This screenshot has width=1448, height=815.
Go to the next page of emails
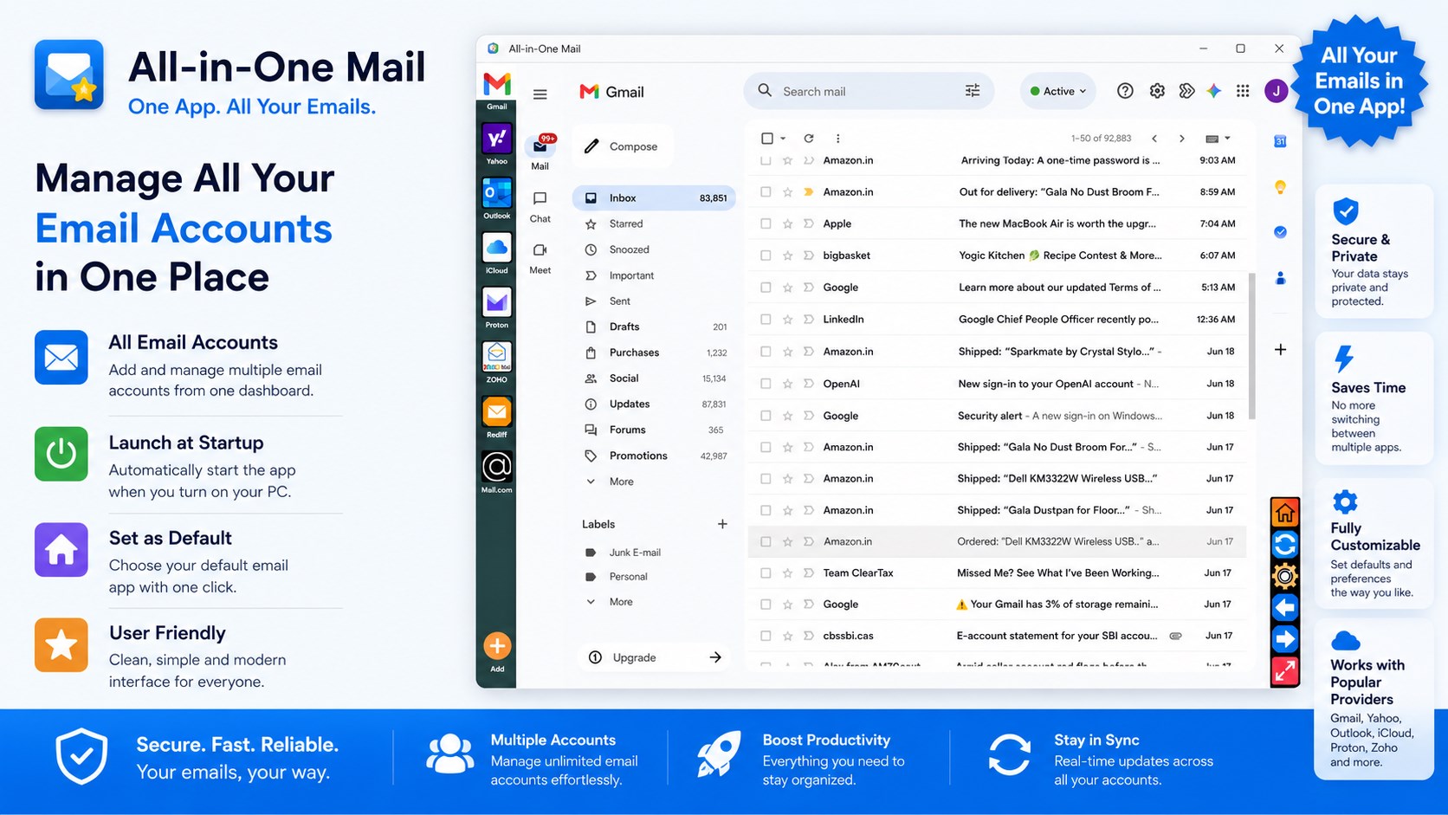1182,139
